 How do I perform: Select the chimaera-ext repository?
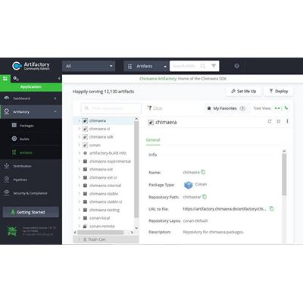[x=101, y=169]
